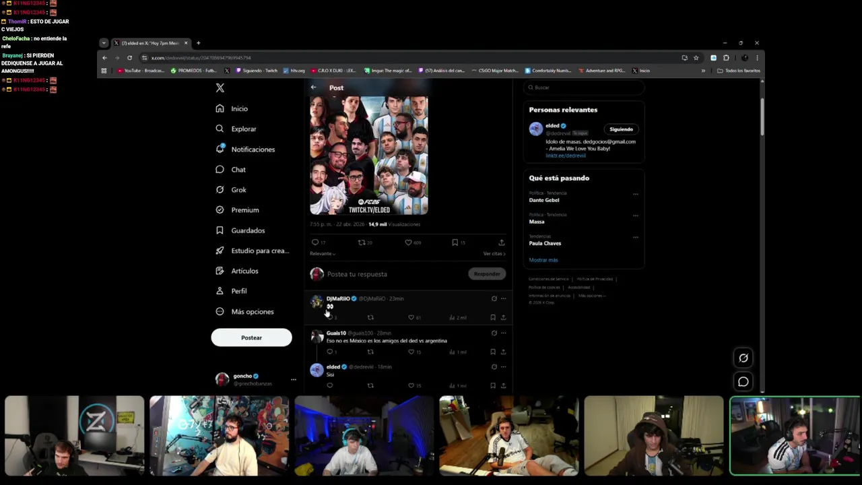The width and height of the screenshot is (862, 485).
Task: Reload the page in Chrome
Action: click(129, 58)
